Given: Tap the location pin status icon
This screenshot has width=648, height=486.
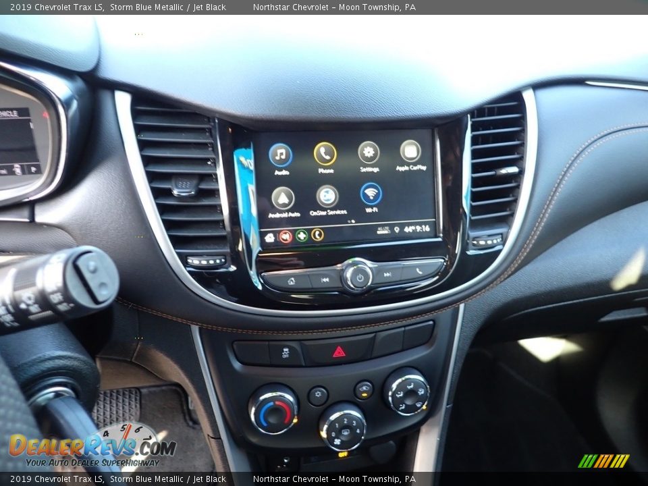Looking at the screenshot, I should [397, 230].
